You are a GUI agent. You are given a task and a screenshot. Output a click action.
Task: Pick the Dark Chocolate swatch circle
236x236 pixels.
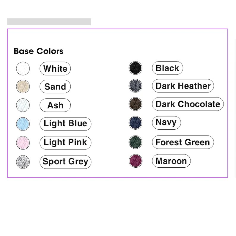(136, 104)
